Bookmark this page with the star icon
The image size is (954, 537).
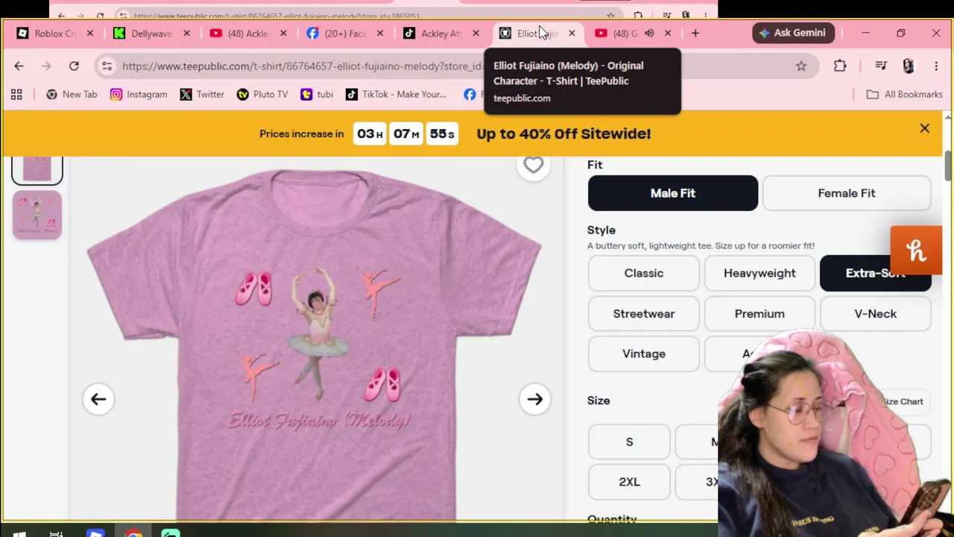(x=801, y=66)
